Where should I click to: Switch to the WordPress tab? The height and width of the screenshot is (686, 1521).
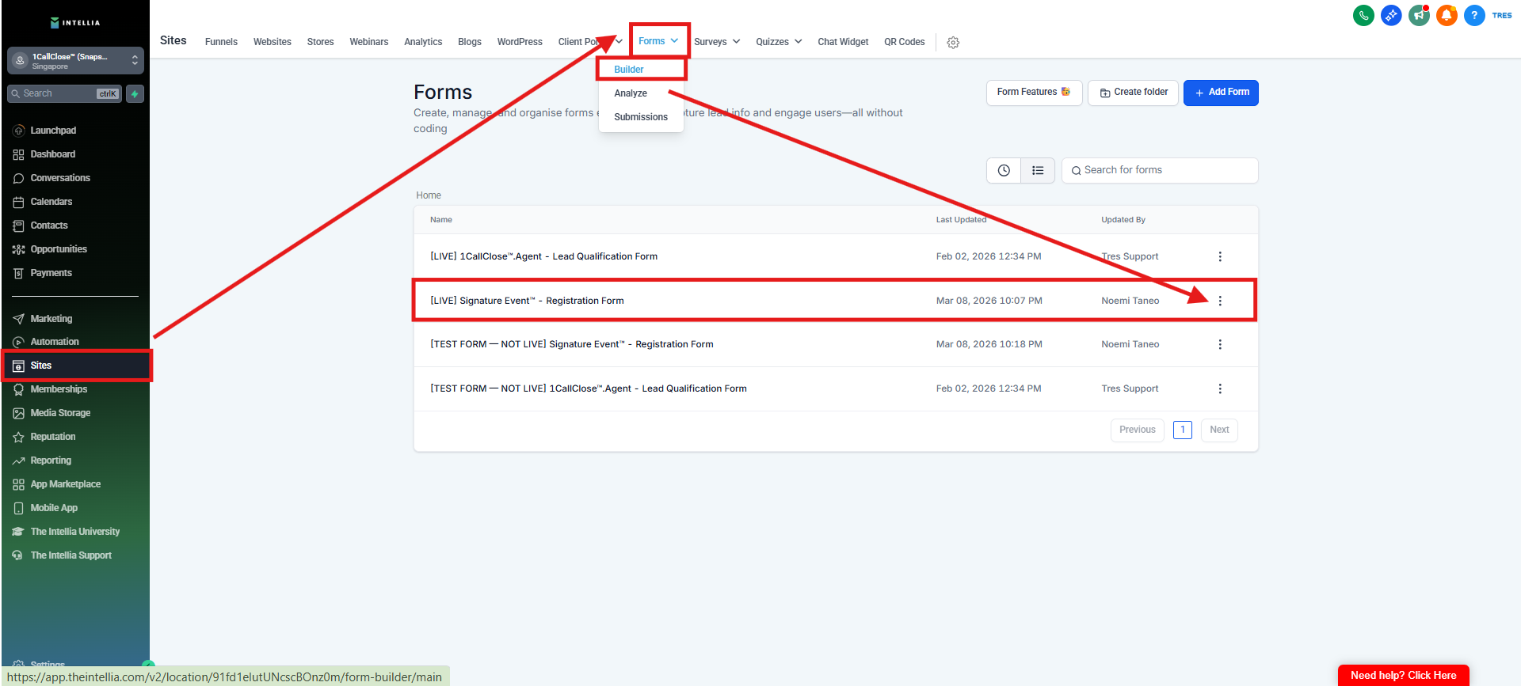(x=520, y=42)
